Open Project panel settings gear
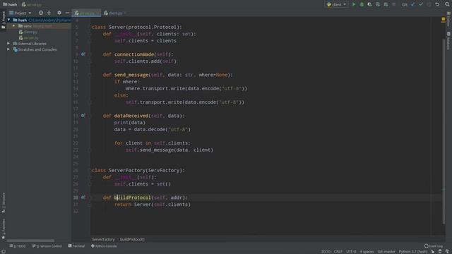The width and height of the screenshot is (452, 254). tap(59, 13)
